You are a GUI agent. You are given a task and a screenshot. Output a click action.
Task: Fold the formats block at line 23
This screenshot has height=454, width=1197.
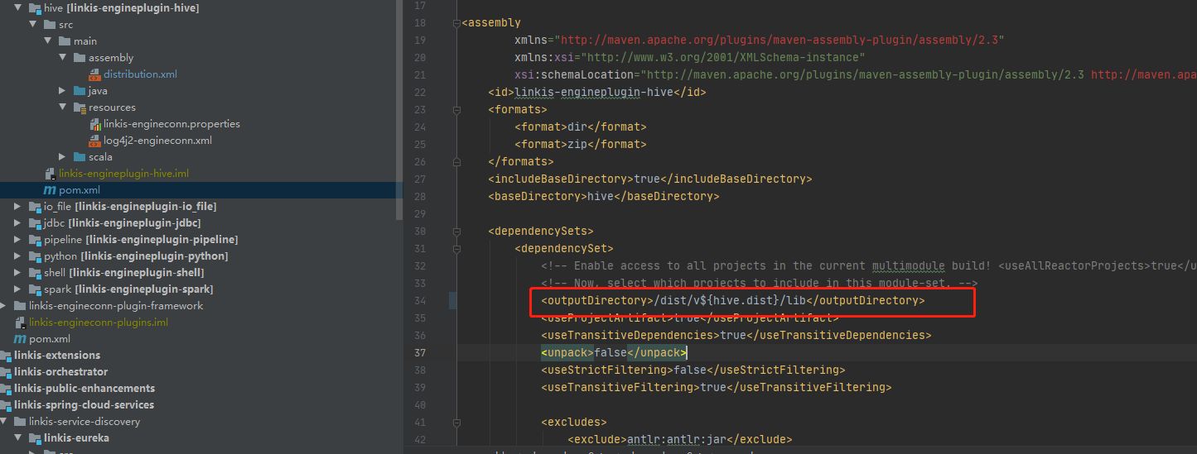456,109
